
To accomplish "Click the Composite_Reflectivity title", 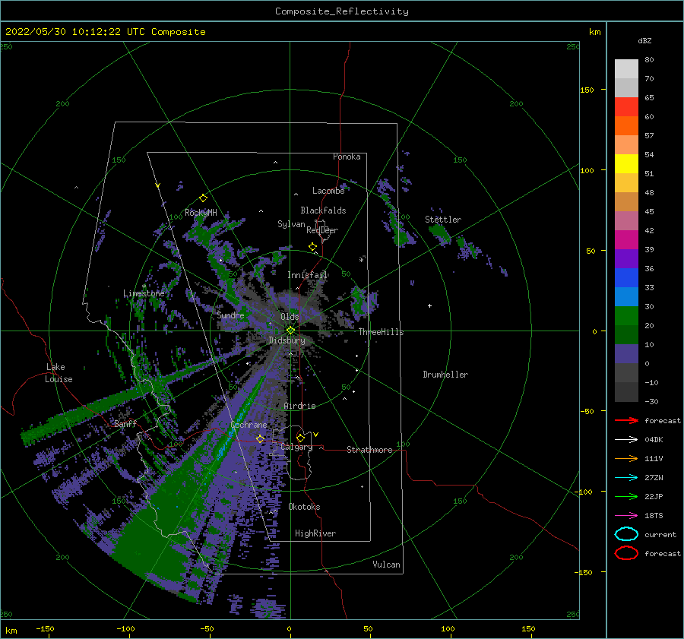I will coord(342,11).
